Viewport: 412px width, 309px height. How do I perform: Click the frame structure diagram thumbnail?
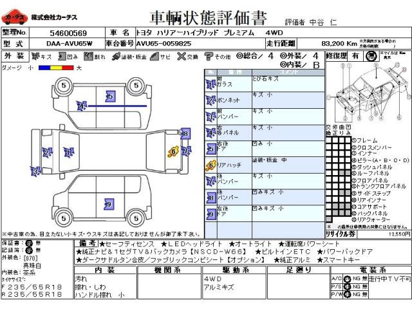(368, 92)
